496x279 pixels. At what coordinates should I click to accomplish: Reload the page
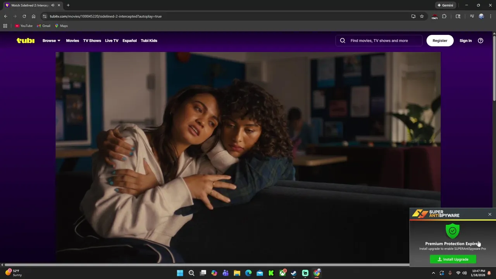tap(24, 16)
